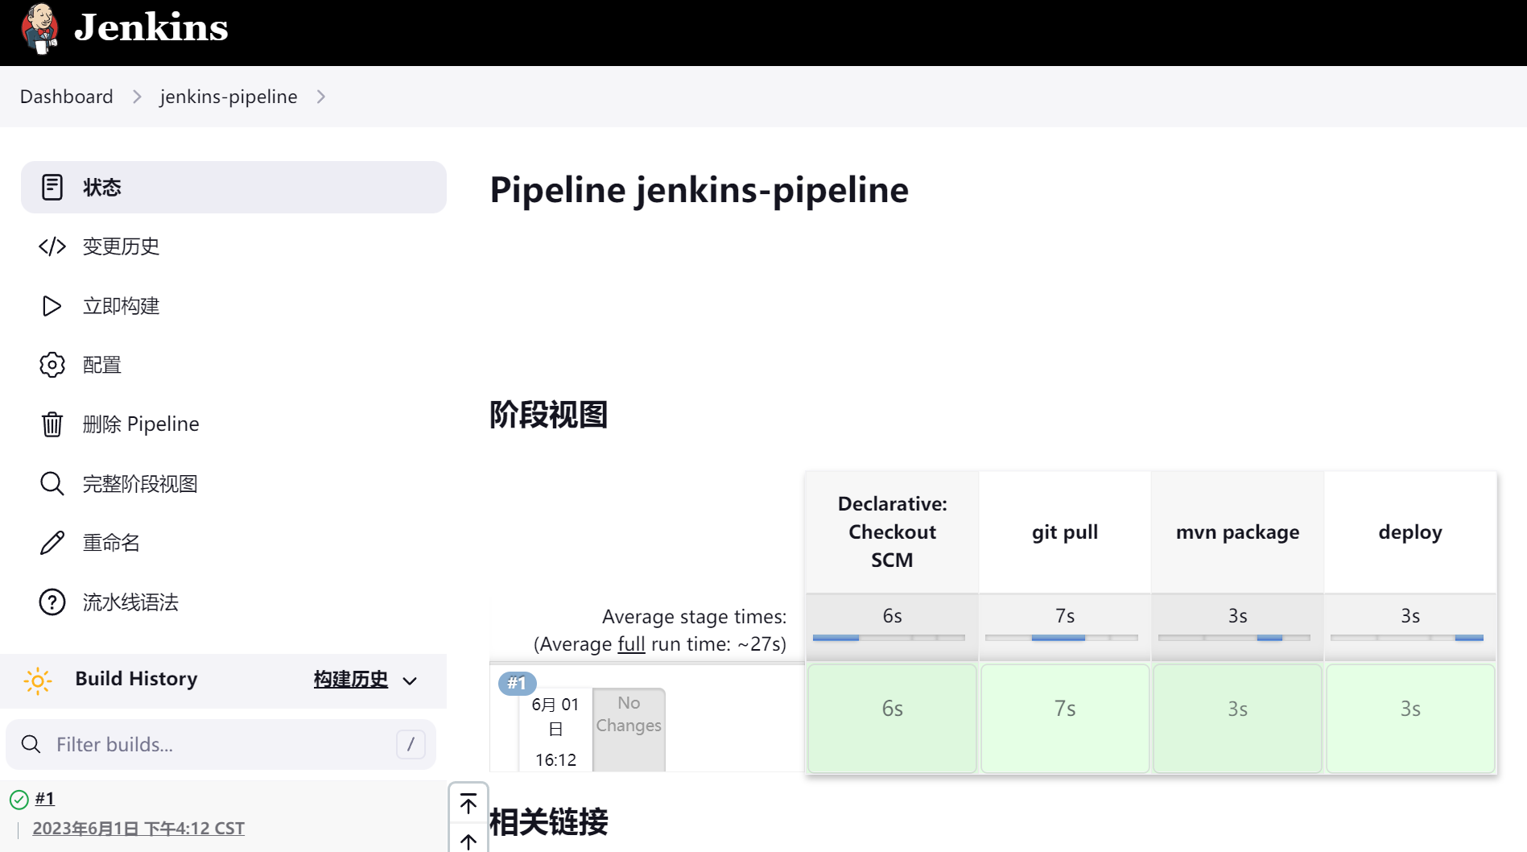
Task: Select Declarative: Checkout SCM stage header
Action: tap(892, 531)
